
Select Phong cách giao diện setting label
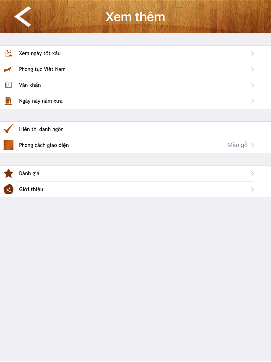(x=44, y=145)
